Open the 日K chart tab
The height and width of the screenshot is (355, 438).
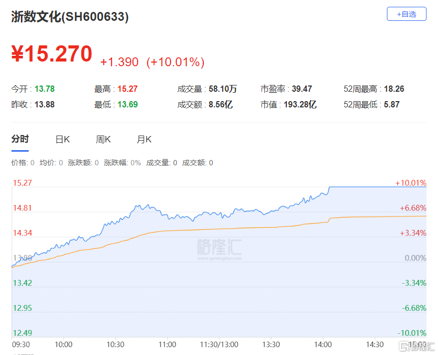click(x=63, y=139)
